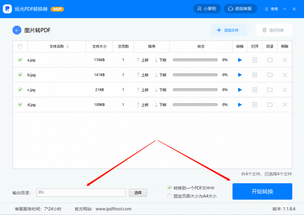This screenshot has height=215, width=304.
Task: Open the converted file for c.jpg
Action: pyautogui.click(x=255, y=90)
